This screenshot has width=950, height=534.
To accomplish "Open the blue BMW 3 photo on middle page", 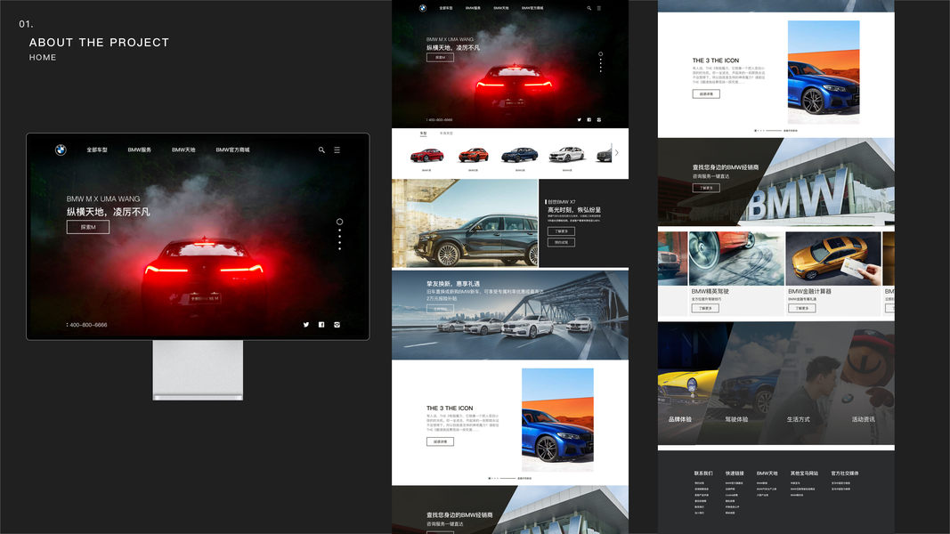I will click(557, 419).
